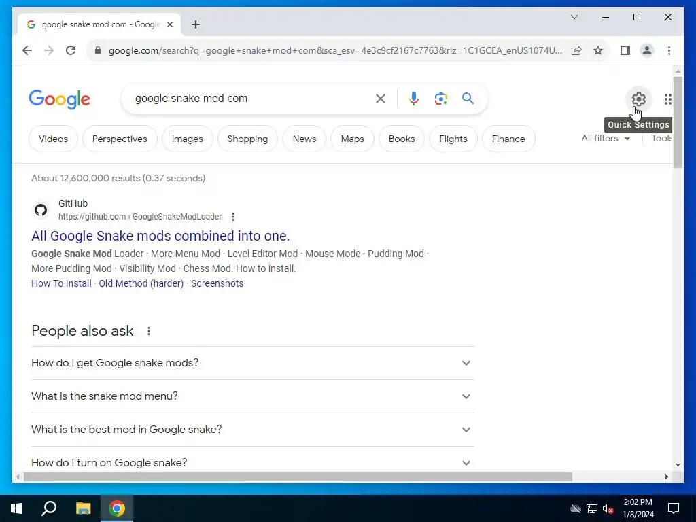Start voice search with microphone icon
This screenshot has height=522, width=696.
[414, 99]
